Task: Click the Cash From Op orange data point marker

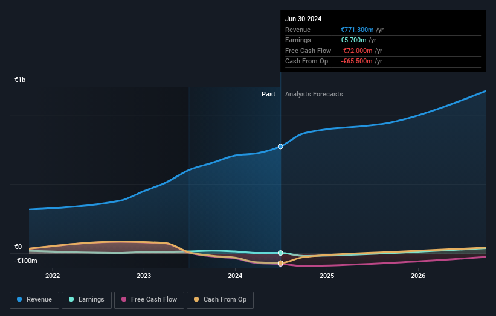Action: click(x=280, y=263)
